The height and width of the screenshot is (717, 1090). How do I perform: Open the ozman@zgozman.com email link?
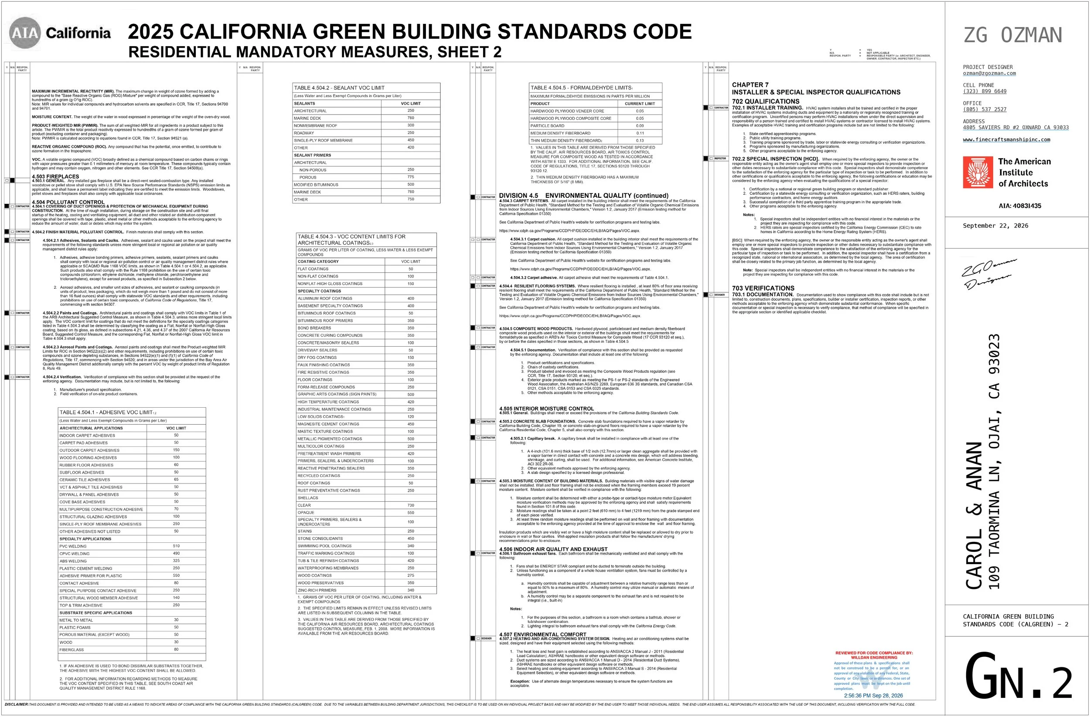[989, 73]
